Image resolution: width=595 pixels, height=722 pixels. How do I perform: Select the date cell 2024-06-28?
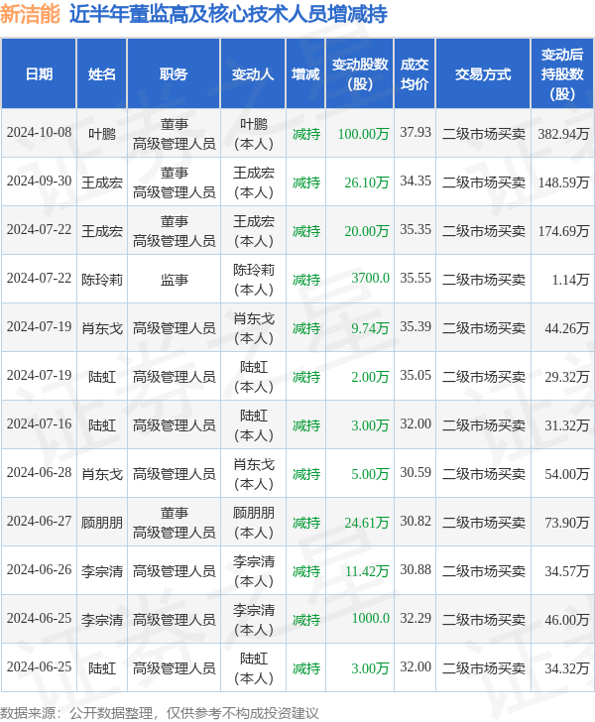(39, 473)
